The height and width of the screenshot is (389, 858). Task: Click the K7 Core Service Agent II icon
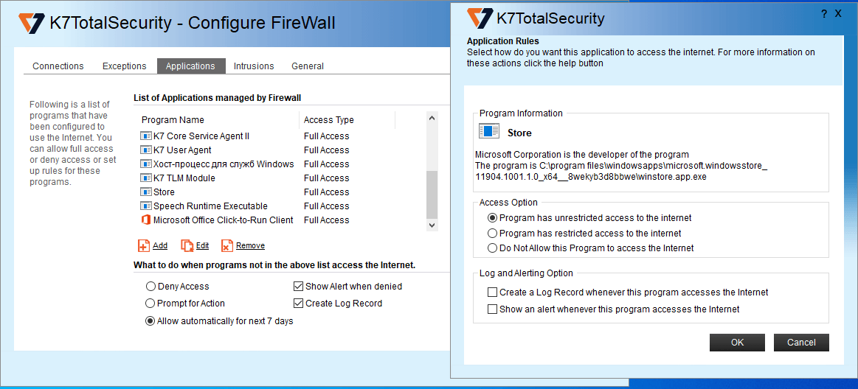(x=145, y=136)
